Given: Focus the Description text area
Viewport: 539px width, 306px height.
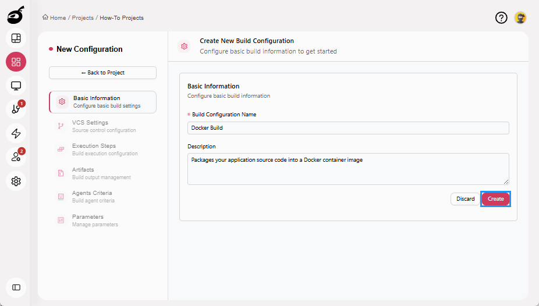Looking at the screenshot, I should coord(348,169).
